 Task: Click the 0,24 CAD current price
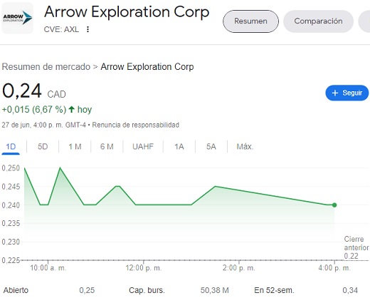point(34,91)
